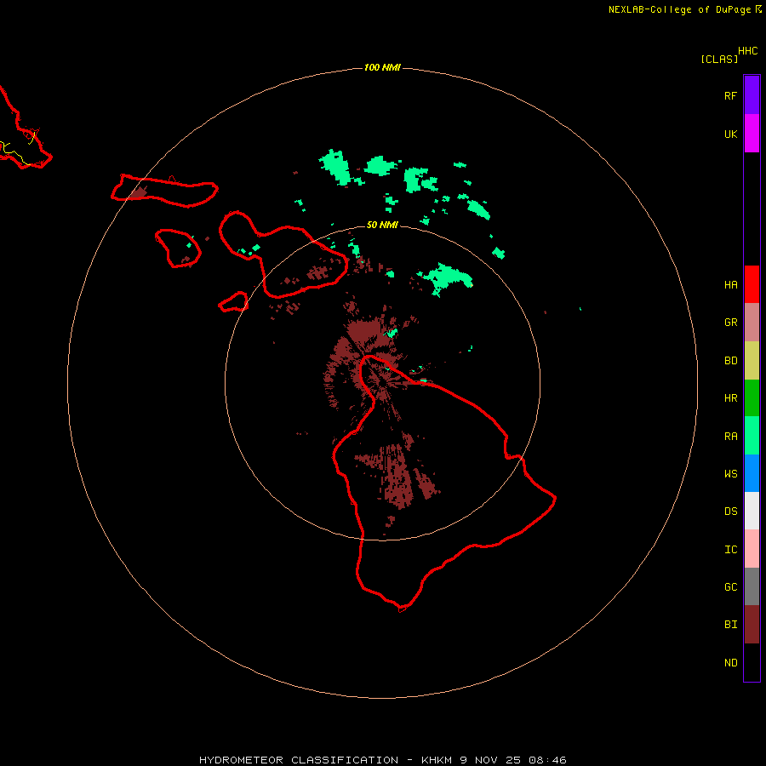Click the UK magenta legend swatch
The width and height of the screenshot is (766, 766).
[752, 134]
